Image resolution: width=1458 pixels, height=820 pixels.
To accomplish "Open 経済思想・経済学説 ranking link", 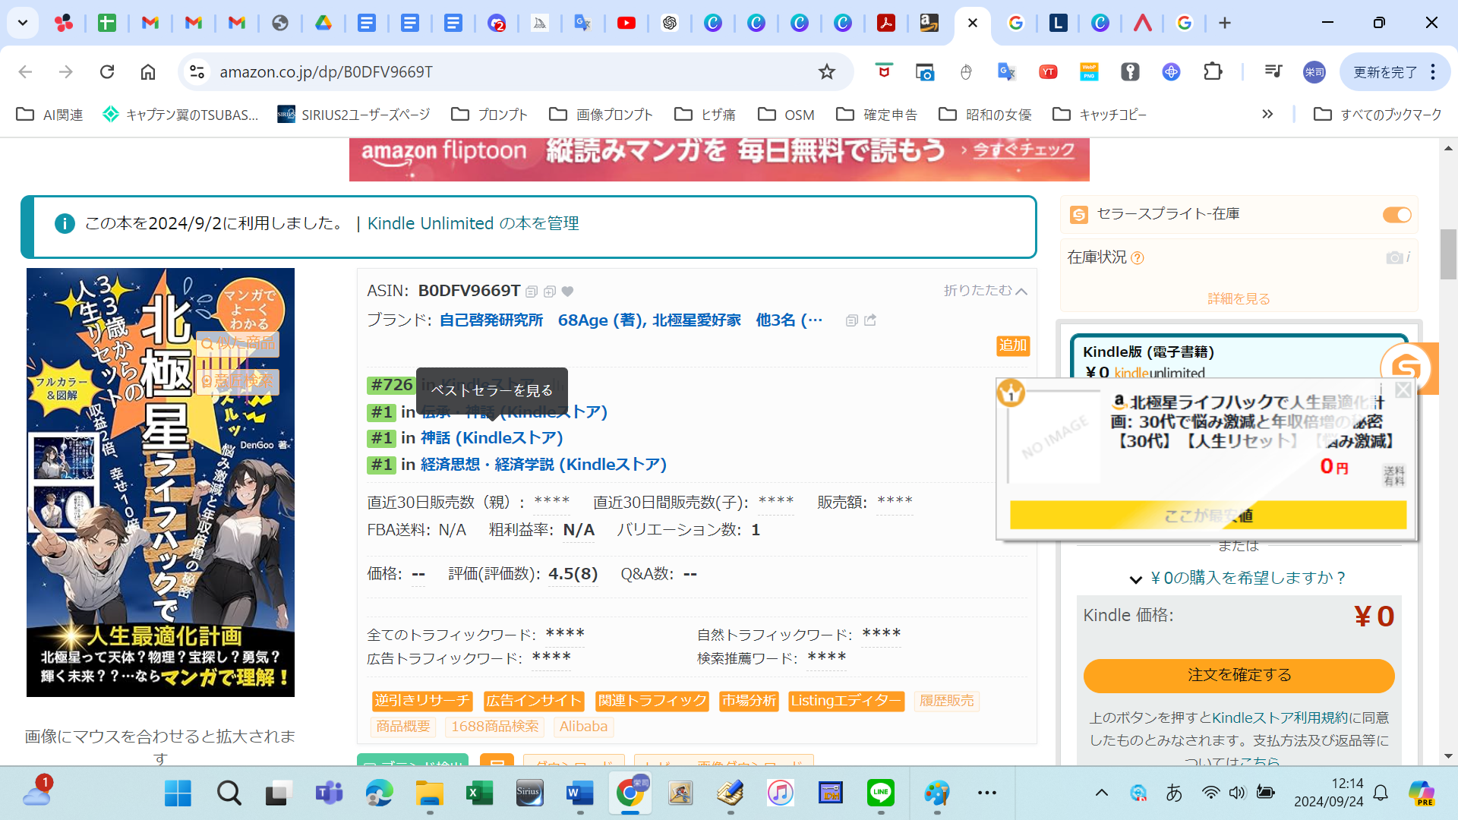I will (544, 465).
